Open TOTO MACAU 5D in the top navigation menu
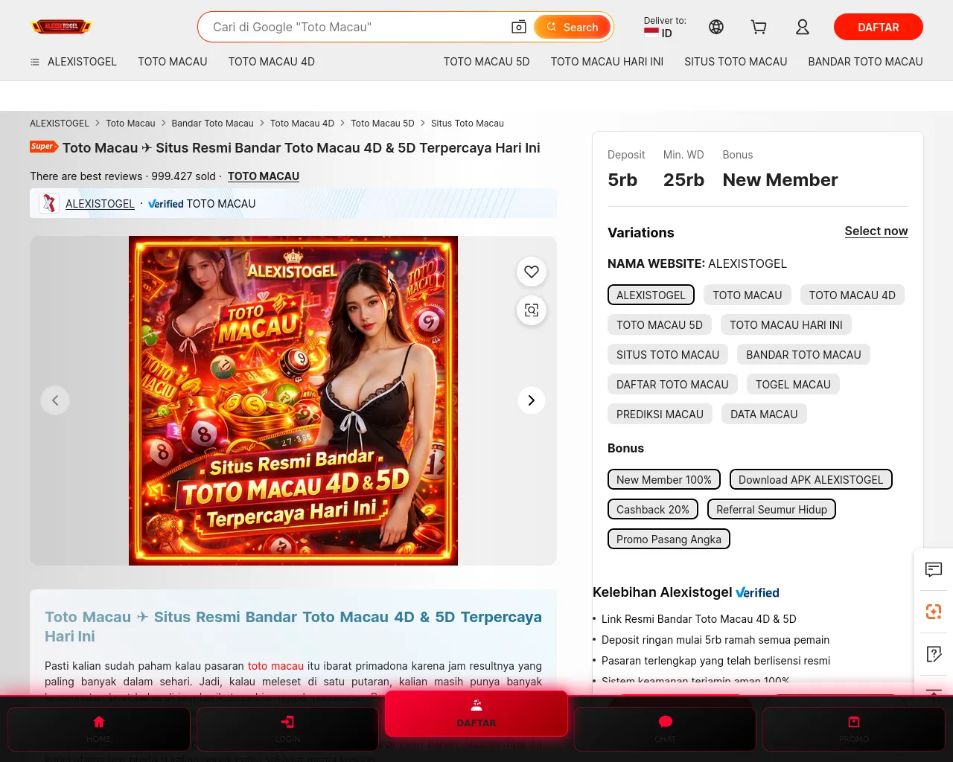 point(487,62)
